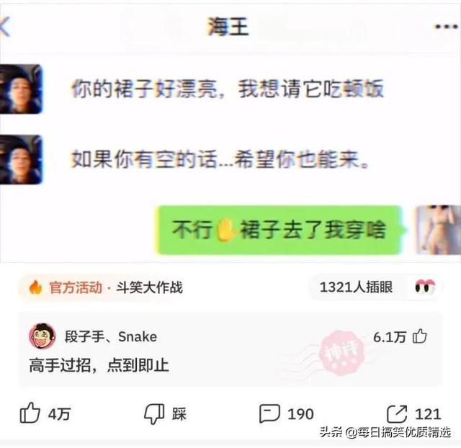This screenshot has height=448, width=461.
Task: Open username 段子手、Snake profile
Action: (111, 336)
